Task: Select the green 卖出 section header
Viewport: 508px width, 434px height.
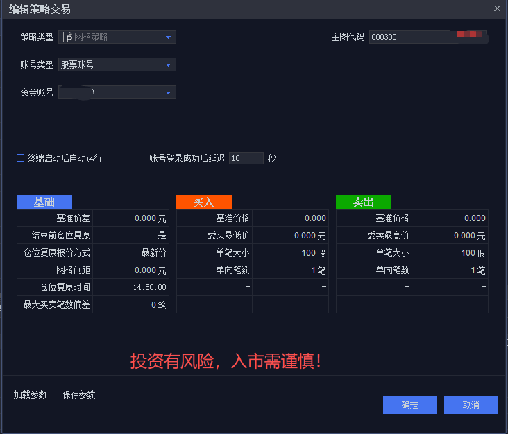Action: point(364,202)
